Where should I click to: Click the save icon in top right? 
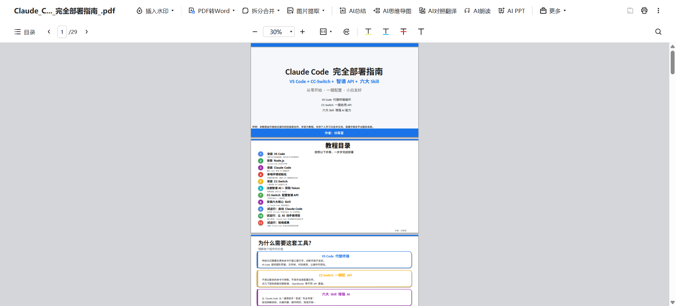(x=630, y=11)
